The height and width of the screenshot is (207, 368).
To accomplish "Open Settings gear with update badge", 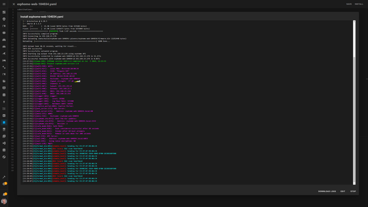I will pyautogui.click(x=4, y=184).
